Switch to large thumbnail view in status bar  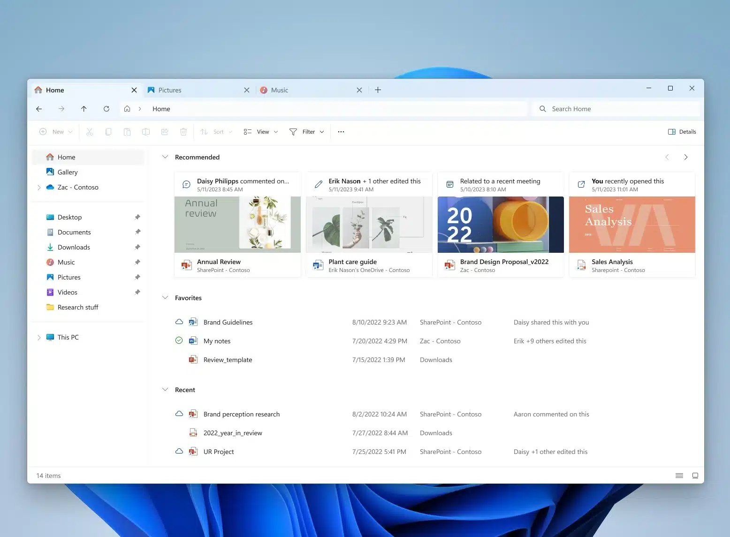pos(695,475)
